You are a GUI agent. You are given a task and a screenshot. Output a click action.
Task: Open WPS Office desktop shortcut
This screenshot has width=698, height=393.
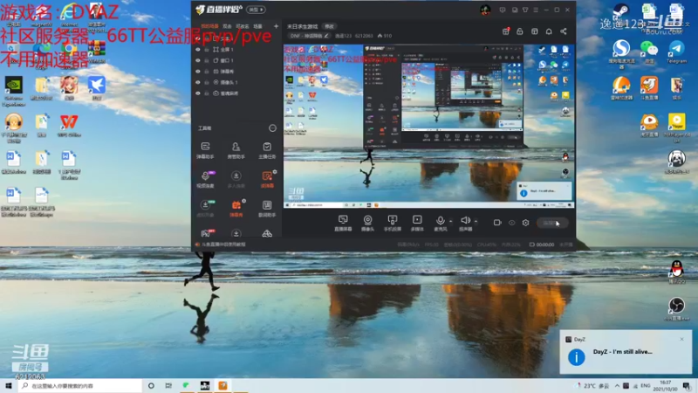point(69,126)
